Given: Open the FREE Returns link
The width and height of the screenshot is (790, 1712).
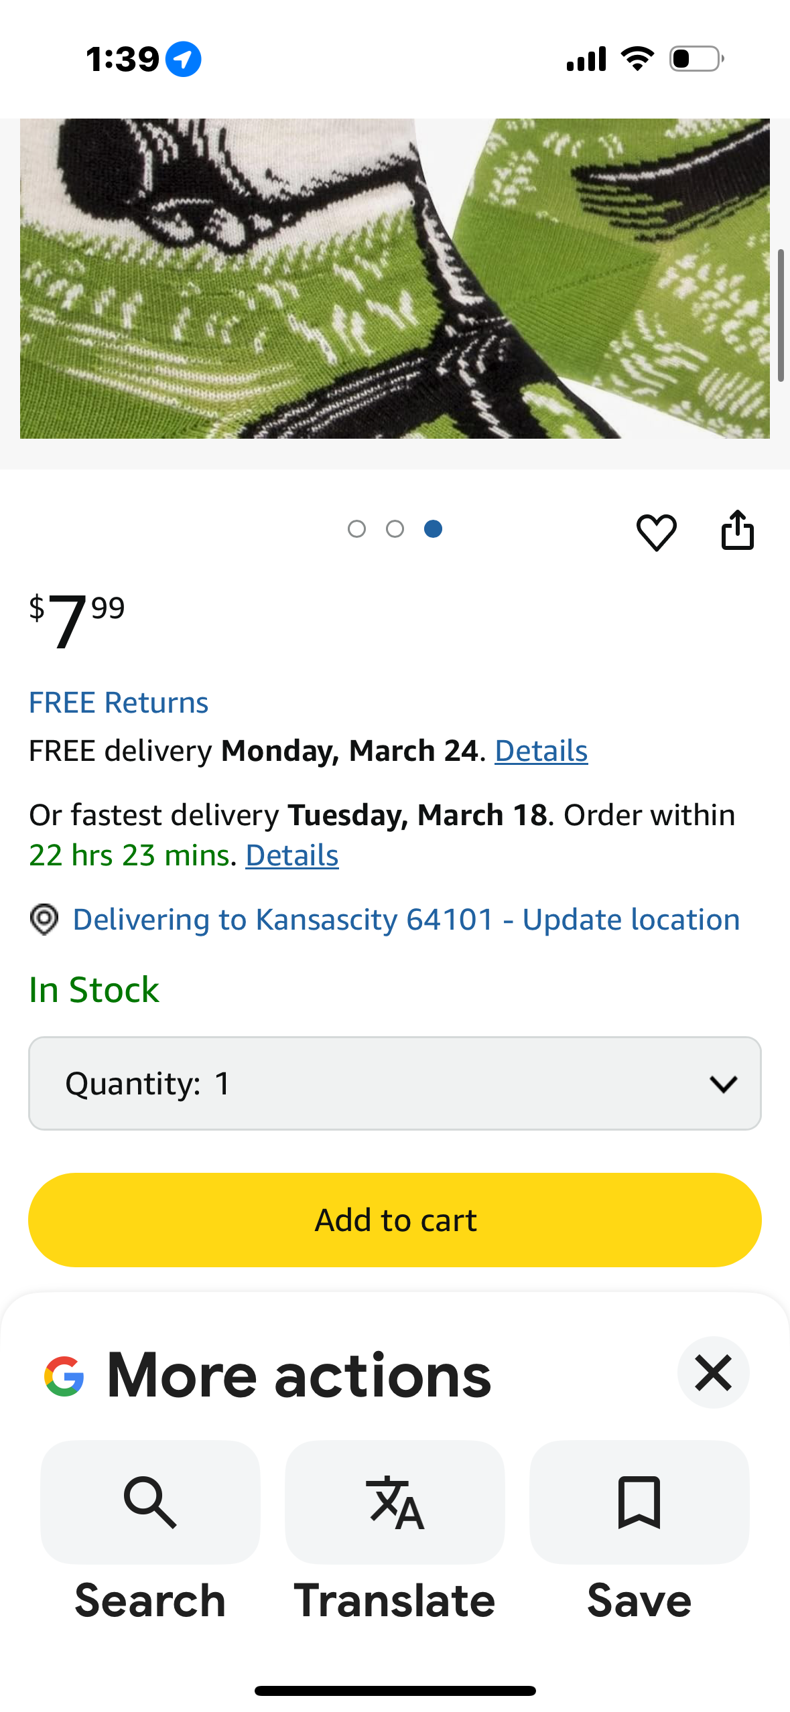Looking at the screenshot, I should point(119,703).
